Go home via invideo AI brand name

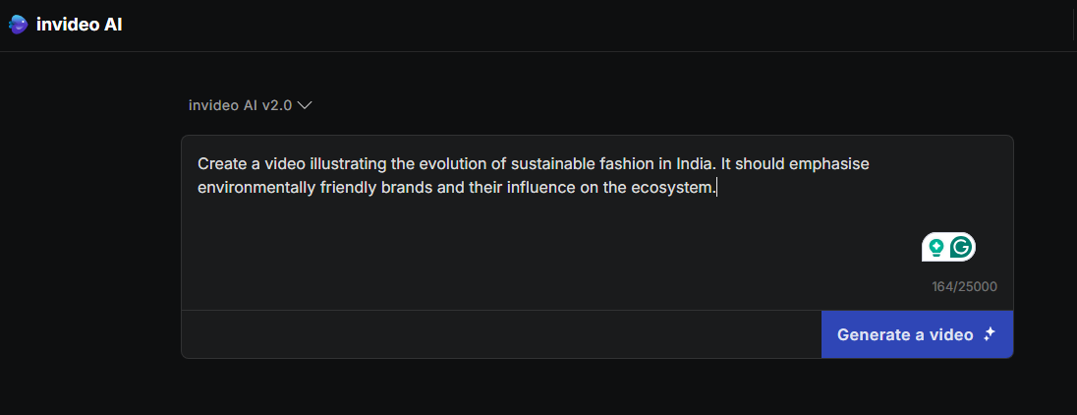pos(79,25)
